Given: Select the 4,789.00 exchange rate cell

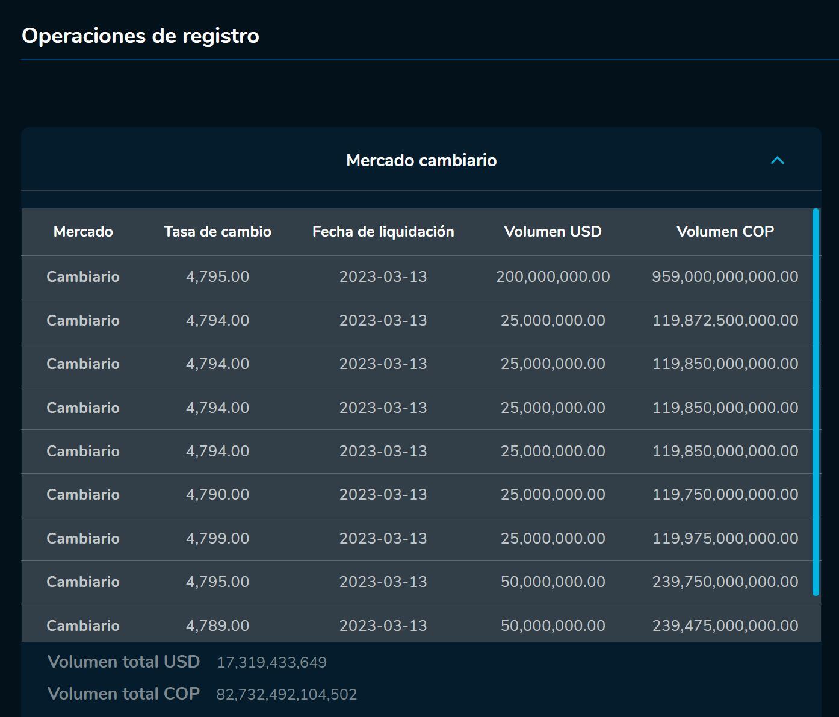Looking at the screenshot, I should tap(217, 625).
